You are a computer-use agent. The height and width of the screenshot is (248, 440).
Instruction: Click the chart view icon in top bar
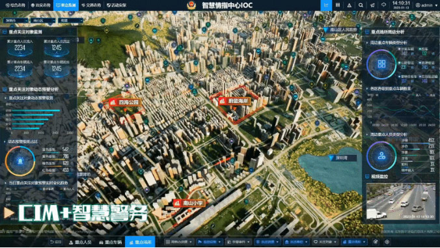pyautogui.click(x=326, y=5)
